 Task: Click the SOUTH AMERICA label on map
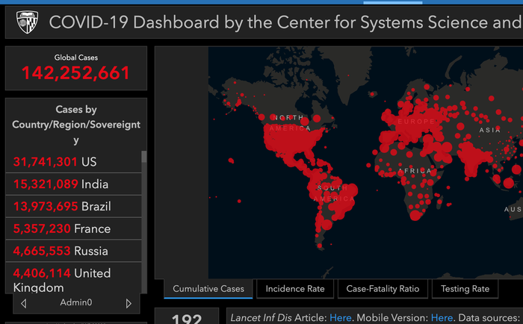333,193
